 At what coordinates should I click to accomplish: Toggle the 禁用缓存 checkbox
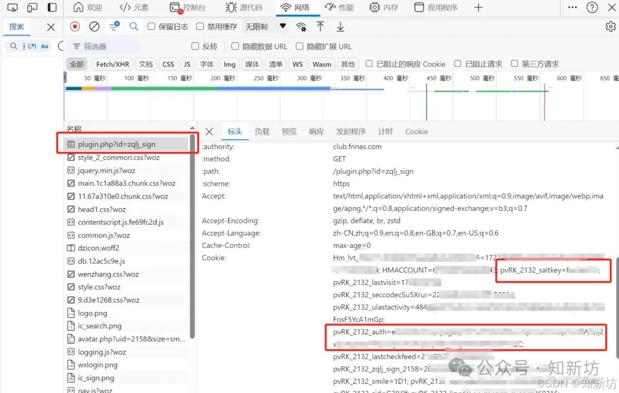click(200, 27)
